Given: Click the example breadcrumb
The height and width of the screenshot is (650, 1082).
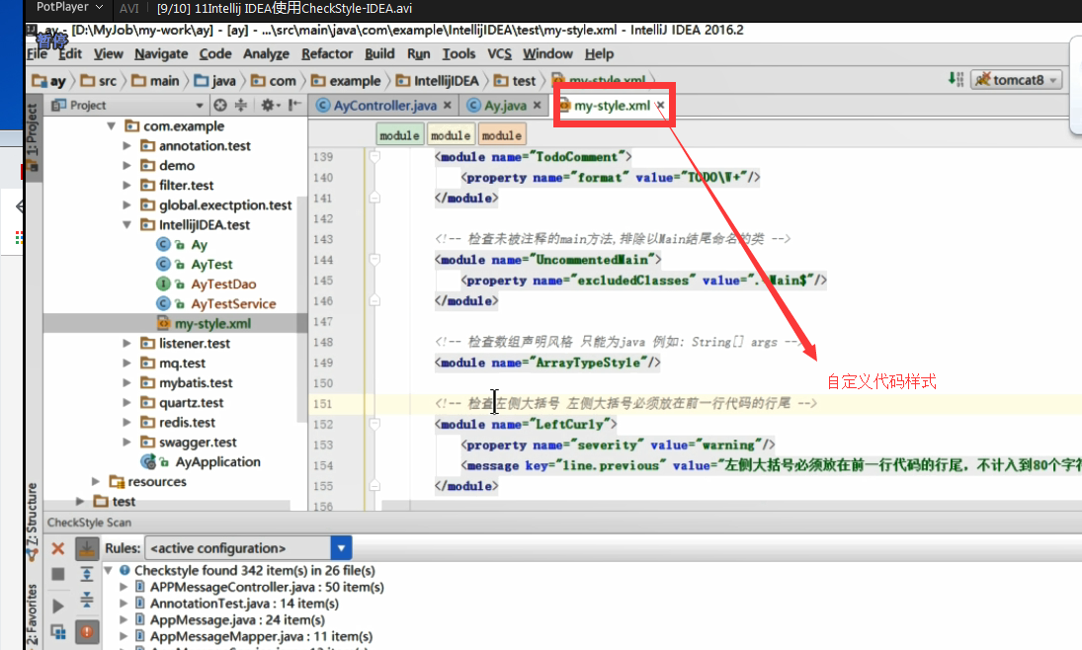Looking at the screenshot, I should [346, 81].
